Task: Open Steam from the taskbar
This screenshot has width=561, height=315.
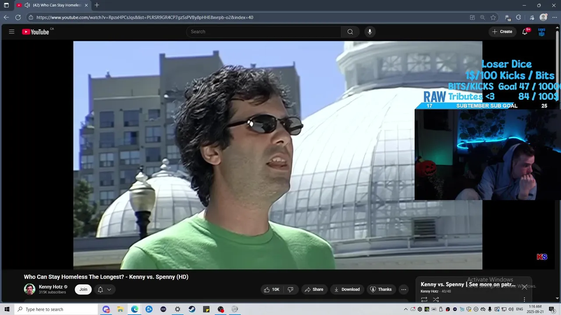Action: pyautogui.click(x=192, y=309)
